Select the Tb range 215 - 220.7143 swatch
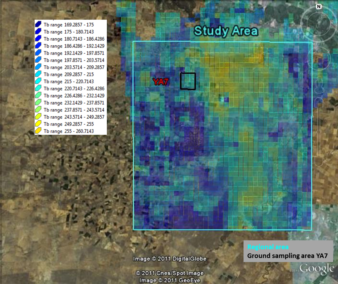Image resolution: width=338 pixels, height=284 pixels. 38,81
